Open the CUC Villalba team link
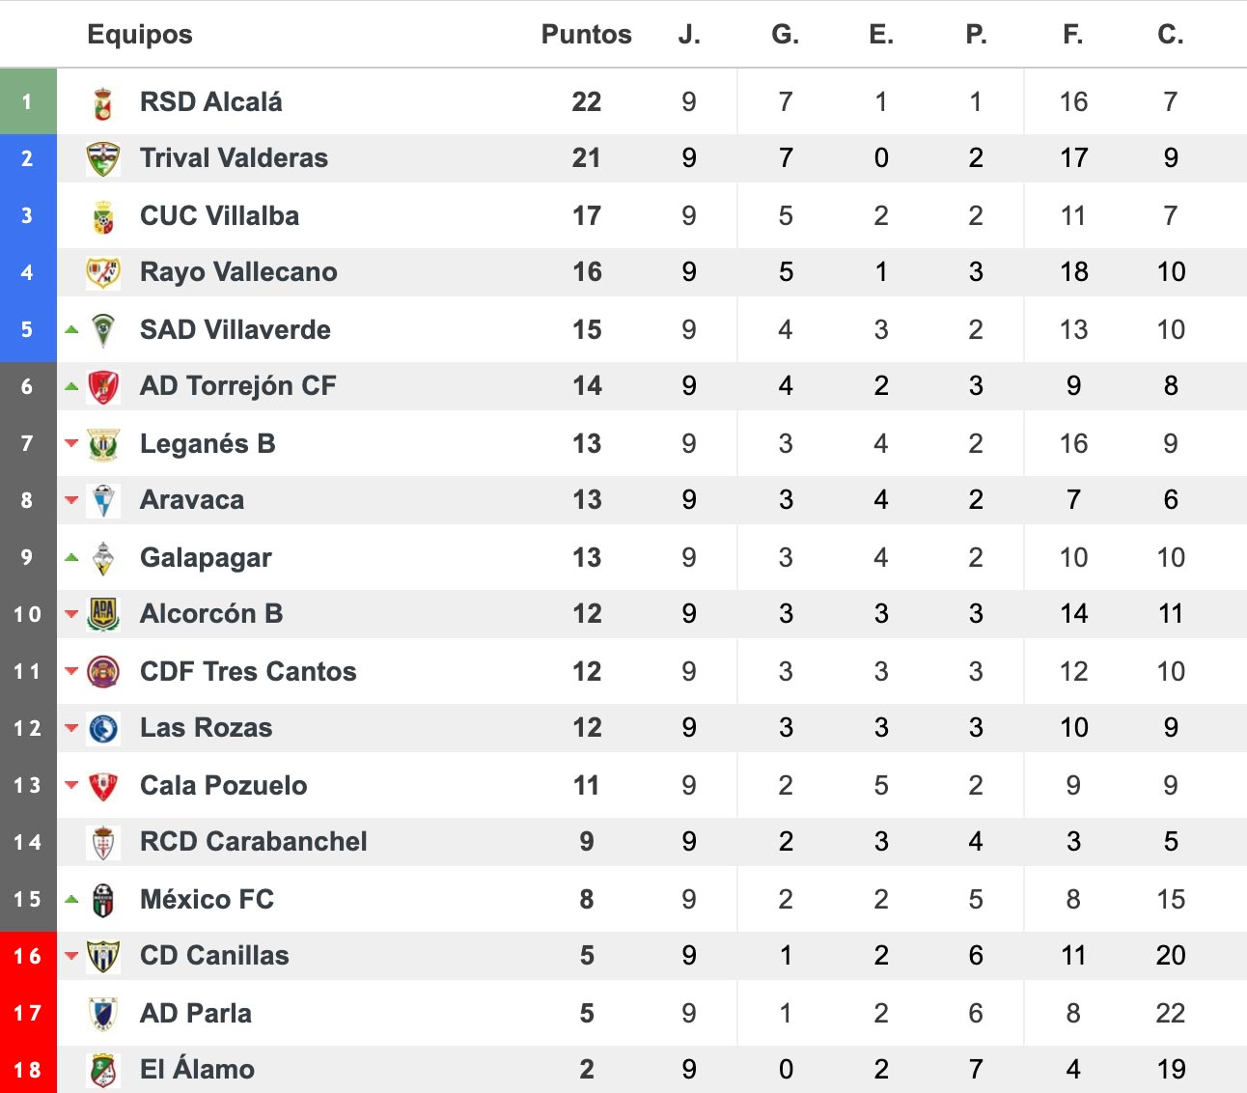 [x=219, y=215]
